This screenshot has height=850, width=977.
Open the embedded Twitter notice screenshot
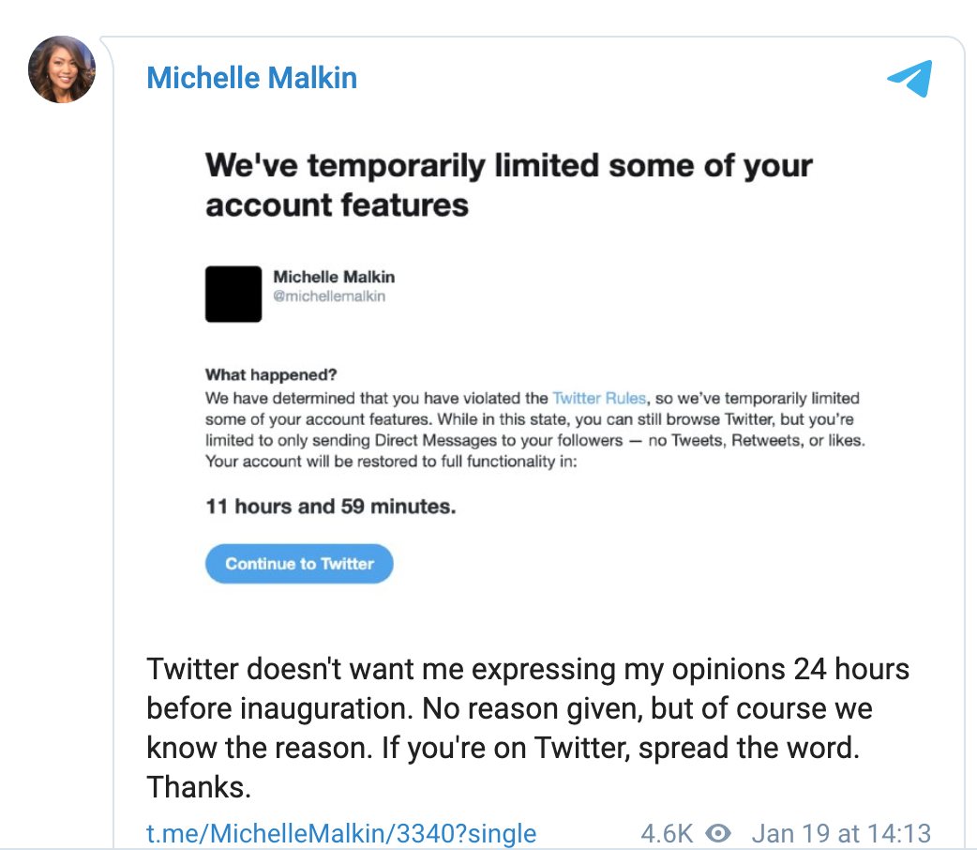tap(534, 375)
